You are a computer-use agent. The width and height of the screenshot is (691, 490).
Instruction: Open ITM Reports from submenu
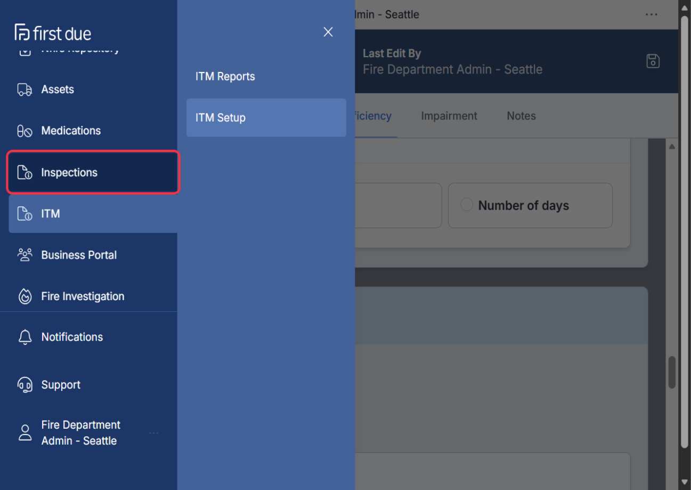tap(225, 76)
